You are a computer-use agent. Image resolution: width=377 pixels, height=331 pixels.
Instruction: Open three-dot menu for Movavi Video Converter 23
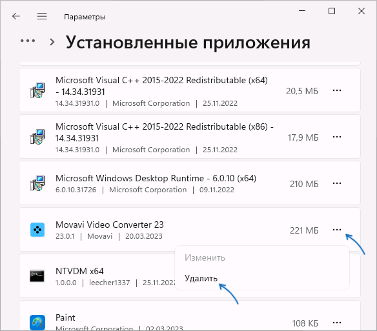tap(337, 230)
